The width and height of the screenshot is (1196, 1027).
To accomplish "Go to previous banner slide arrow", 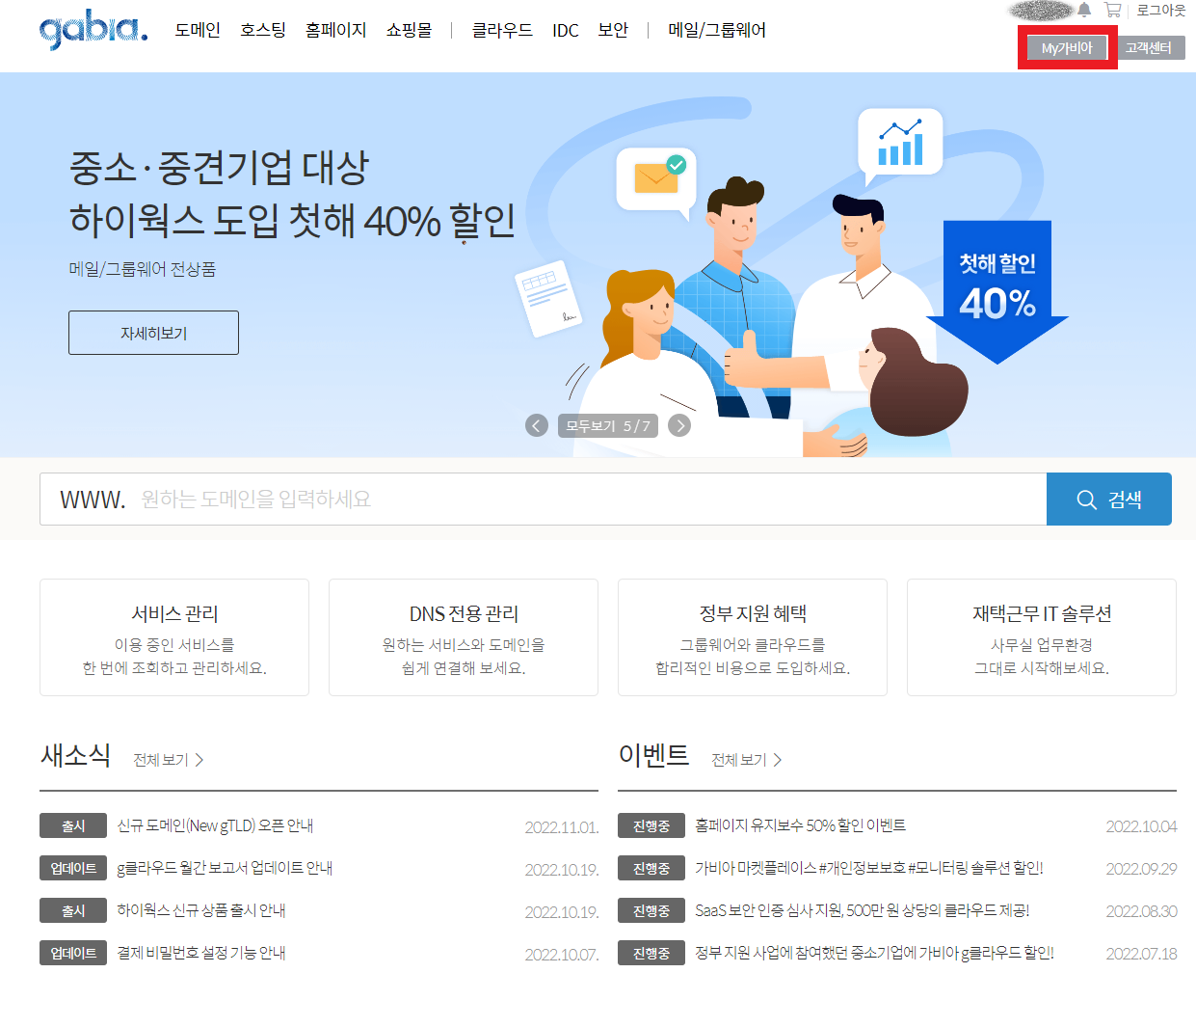I will tap(537, 425).
